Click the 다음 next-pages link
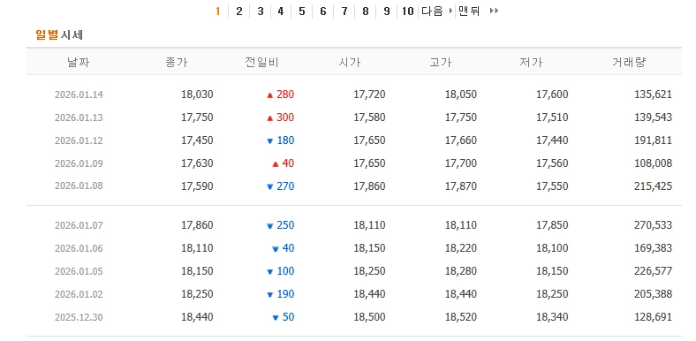 [437, 11]
